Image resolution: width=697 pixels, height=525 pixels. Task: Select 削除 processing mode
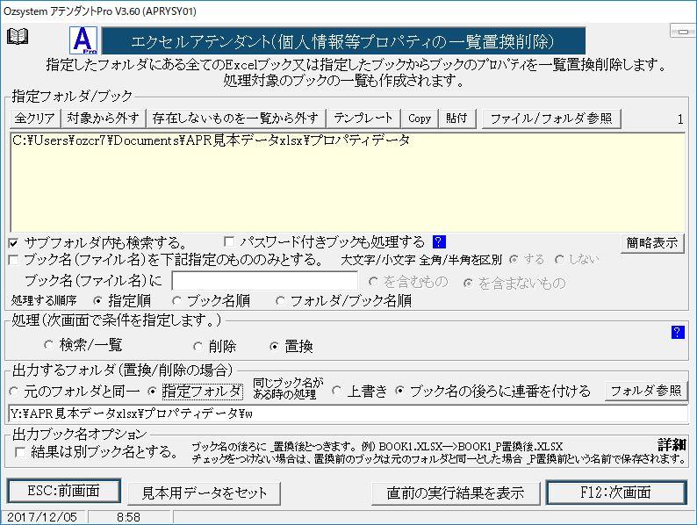click(x=198, y=346)
